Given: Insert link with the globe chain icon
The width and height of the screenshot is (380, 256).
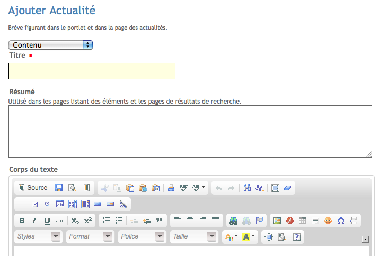Looking at the screenshot, I should coord(233,221).
